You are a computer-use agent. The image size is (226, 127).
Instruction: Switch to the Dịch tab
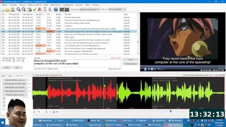4,76
